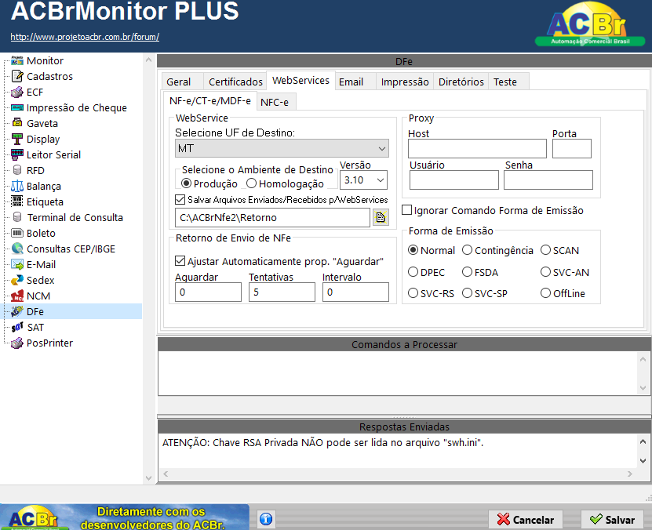Screen dimensions: 652x530
Task: Click the Intervalo value field
Action: click(x=355, y=292)
